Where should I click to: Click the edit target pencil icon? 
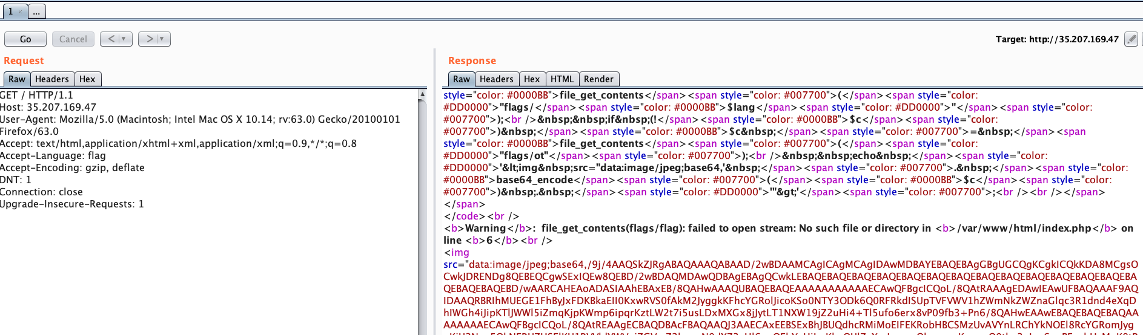[x=1131, y=39]
